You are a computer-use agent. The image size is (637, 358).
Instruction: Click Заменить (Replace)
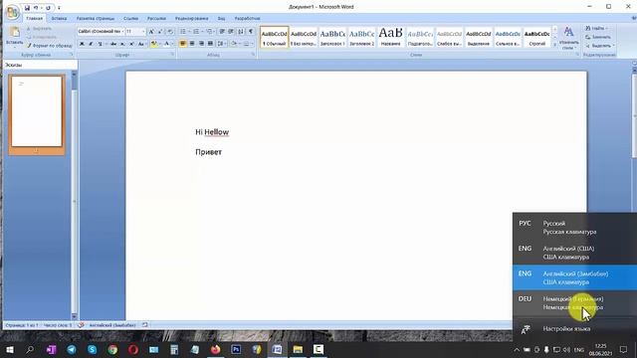coord(598,37)
